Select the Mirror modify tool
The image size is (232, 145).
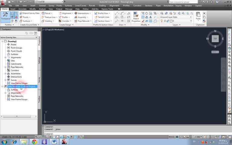coord(150,17)
